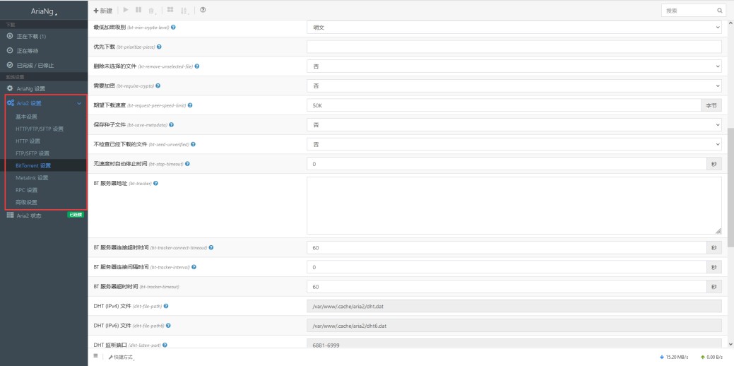Select HTTP/FTP/SFTP 设置 in sidebar
The image size is (734, 366).
(x=40, y=129)
